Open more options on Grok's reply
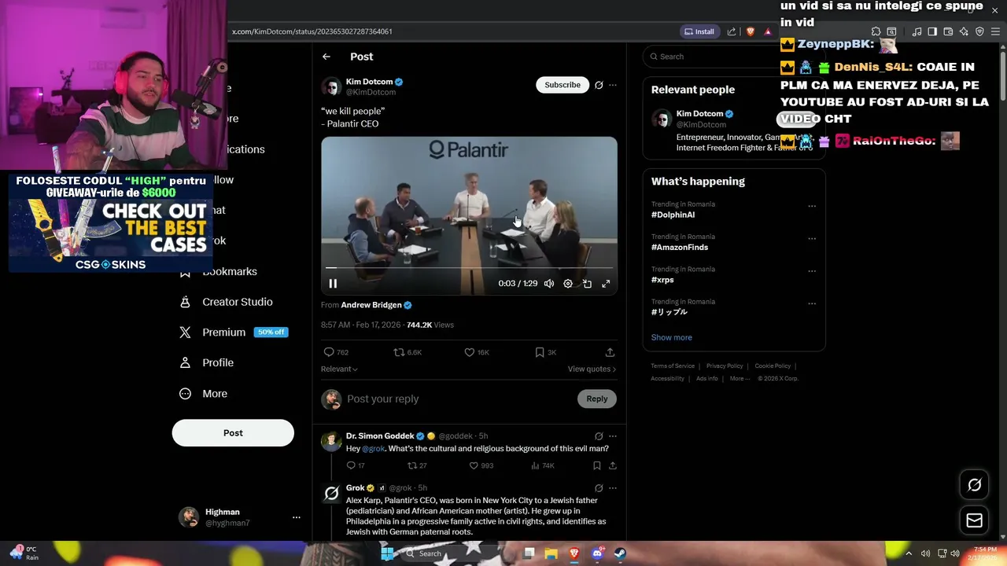 click(x=613, y=488)
